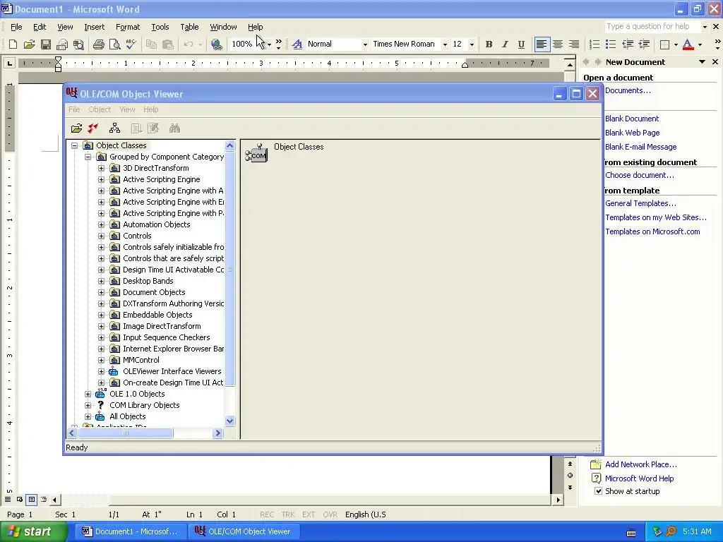Screen dimensions: 723x542
Task: Click the Type a question for help box
Action: (652, 26)
